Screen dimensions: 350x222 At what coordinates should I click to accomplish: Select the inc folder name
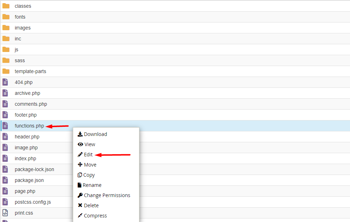[18, 39]
